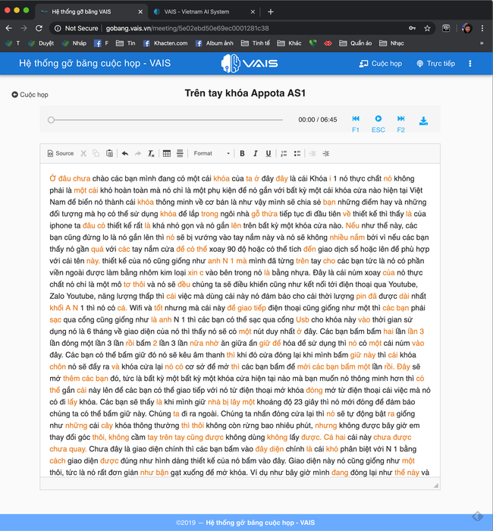Insert a table using the table icon

167,153
